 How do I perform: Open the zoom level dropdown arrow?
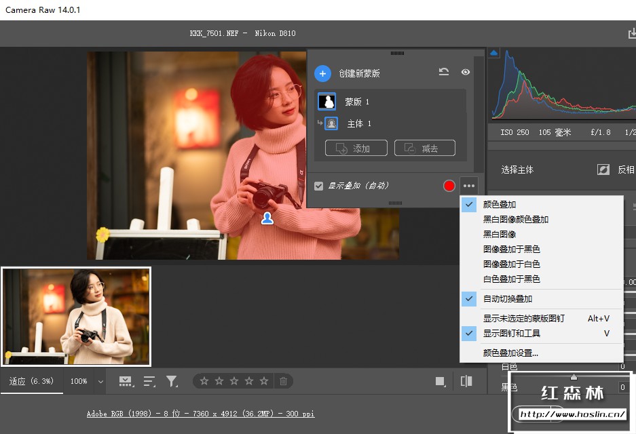100,381
